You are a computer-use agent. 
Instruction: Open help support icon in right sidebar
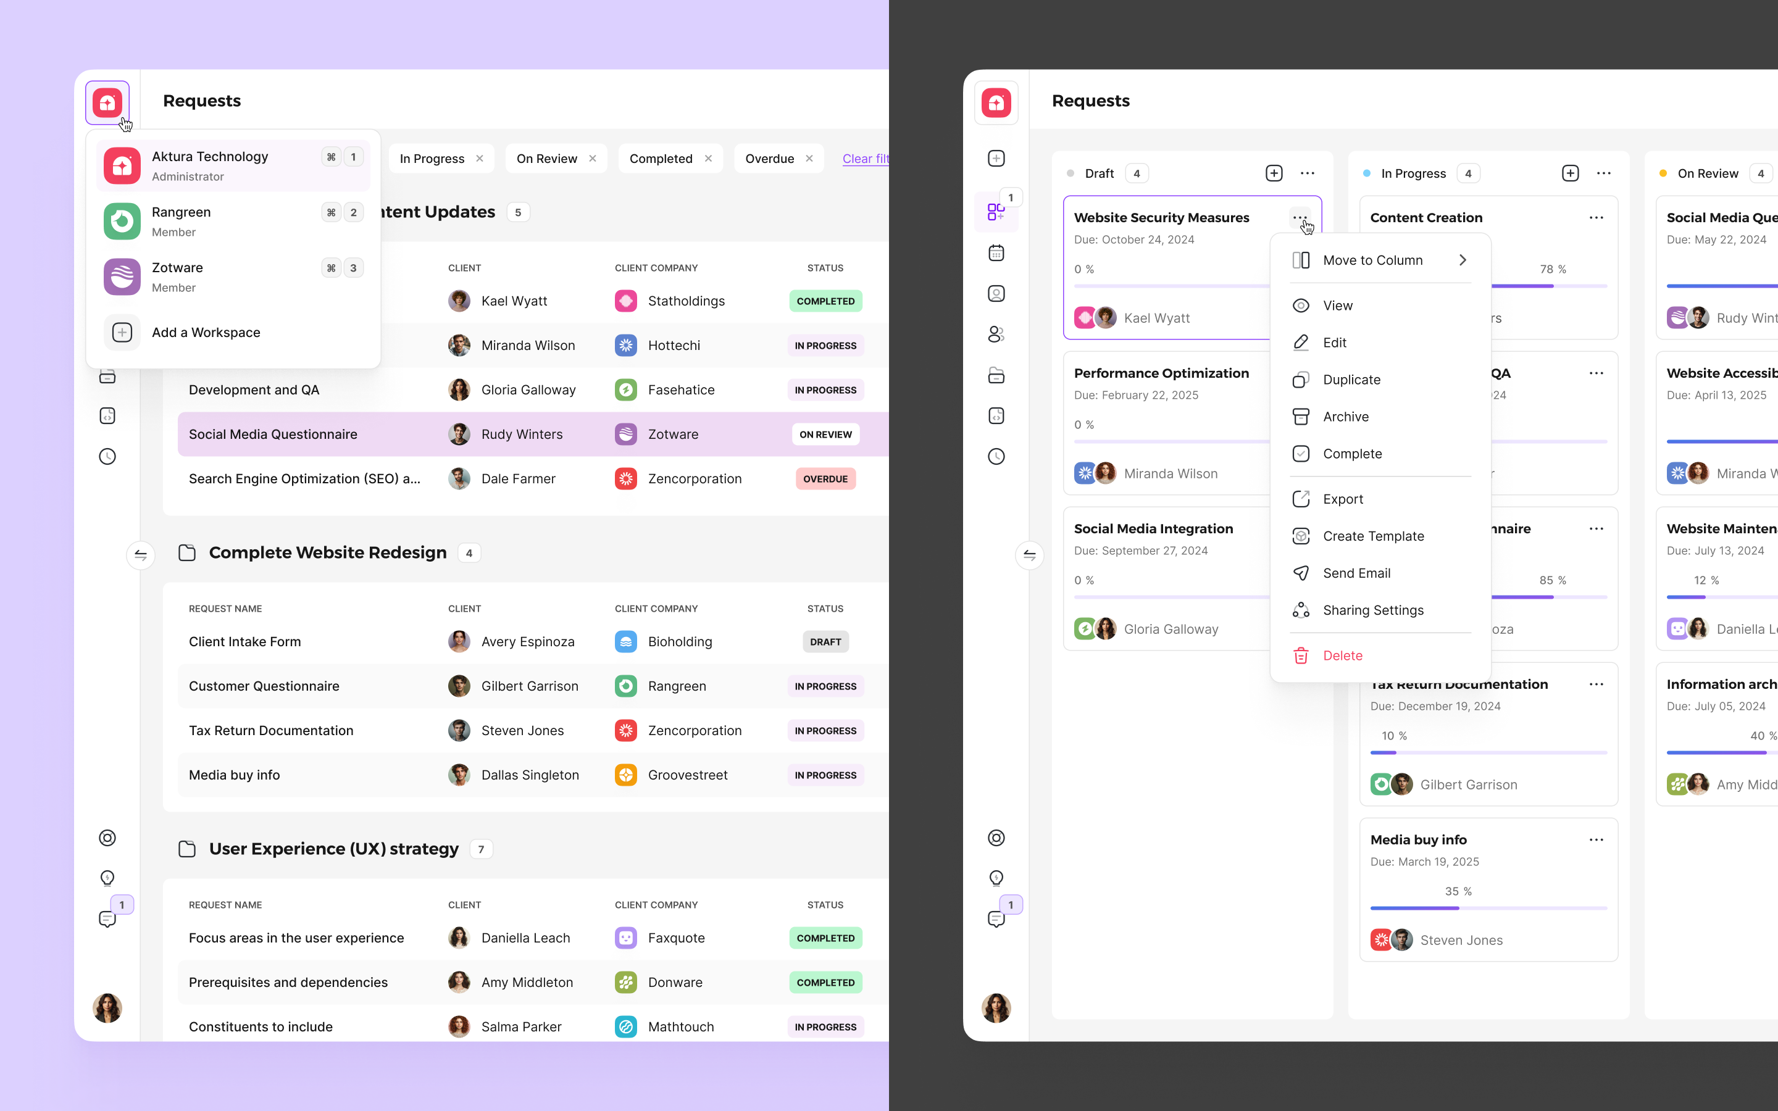coord(996,838)
